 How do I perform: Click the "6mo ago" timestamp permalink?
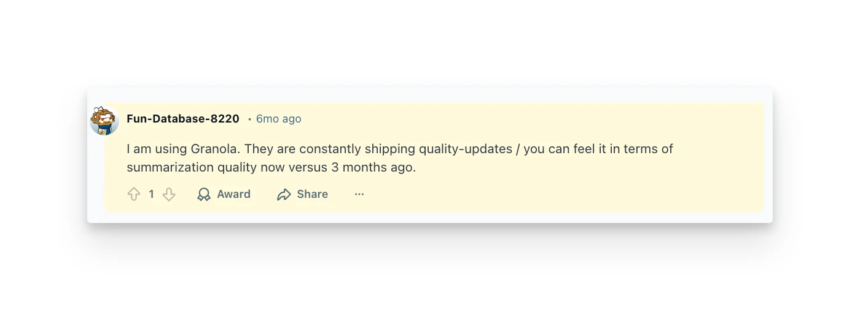pos(278,119)
